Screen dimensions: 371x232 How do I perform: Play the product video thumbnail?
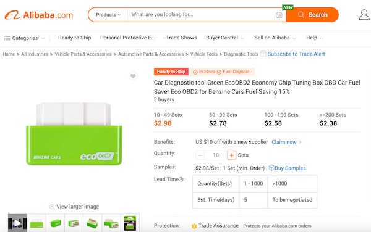(x=17, y=223)
